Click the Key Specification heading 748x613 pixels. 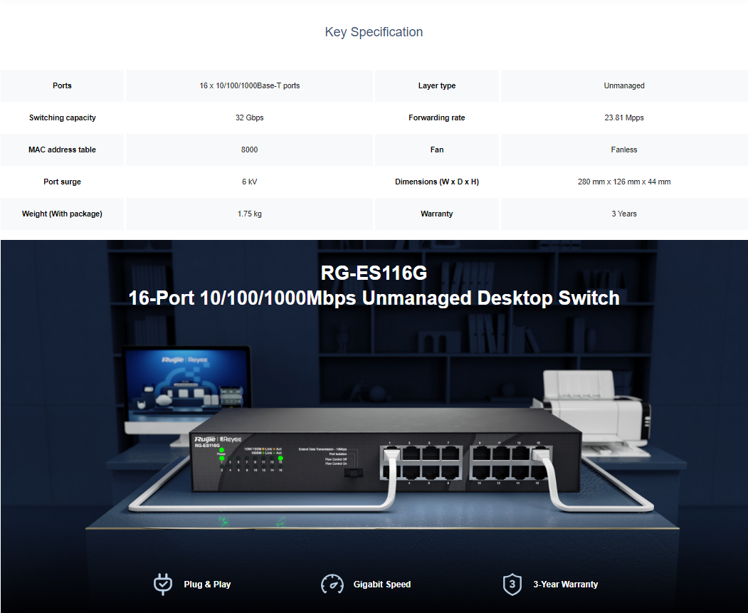pyautogui.click(x=374, y=32)
